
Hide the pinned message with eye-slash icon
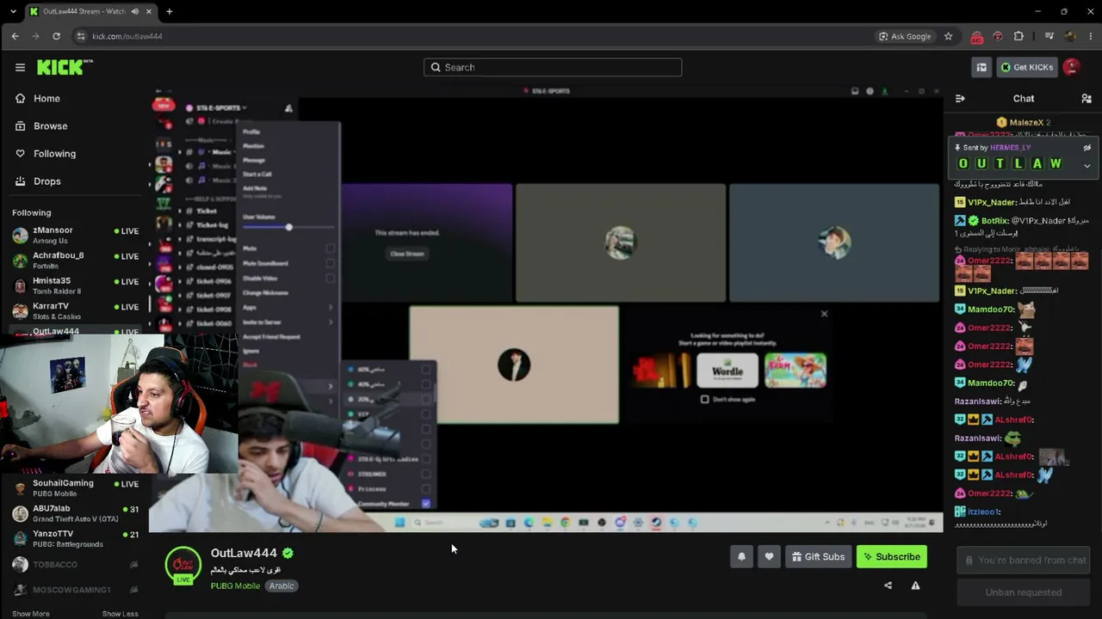pyautogui.click(x=1087, y=148)
